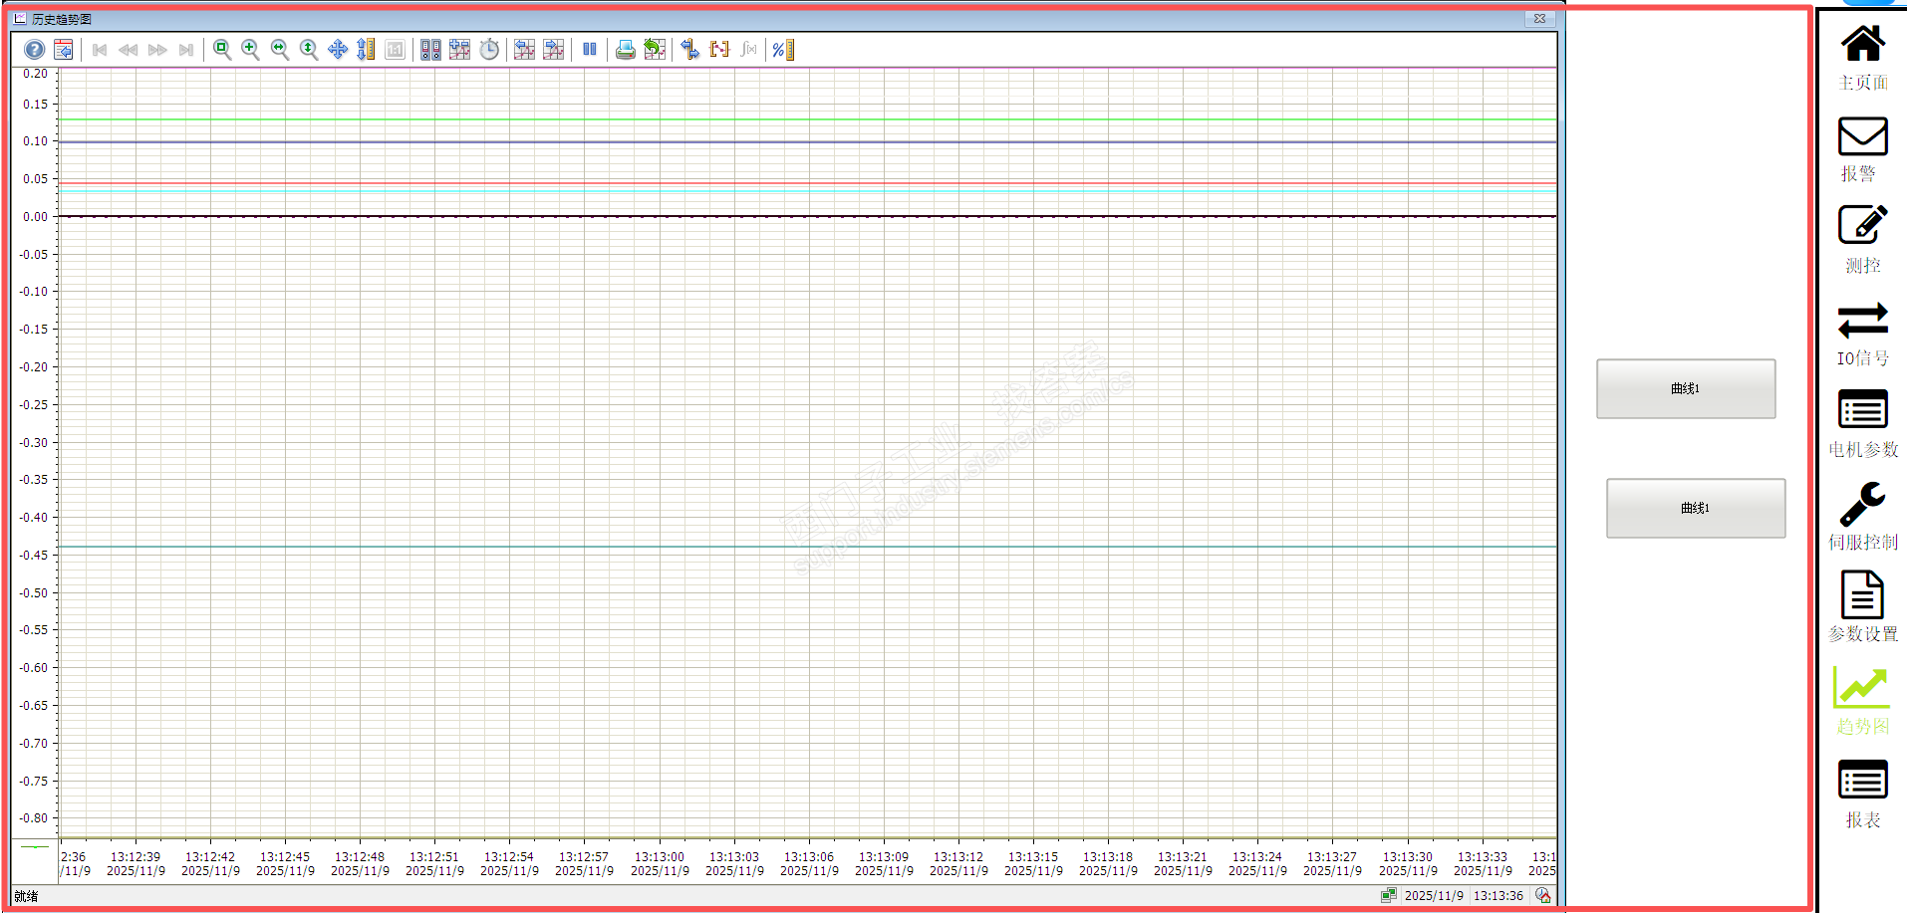The height and width of the screenshot is (913, 1907).
Task: Toggle the ruler tool
Action: click(690, 50)
